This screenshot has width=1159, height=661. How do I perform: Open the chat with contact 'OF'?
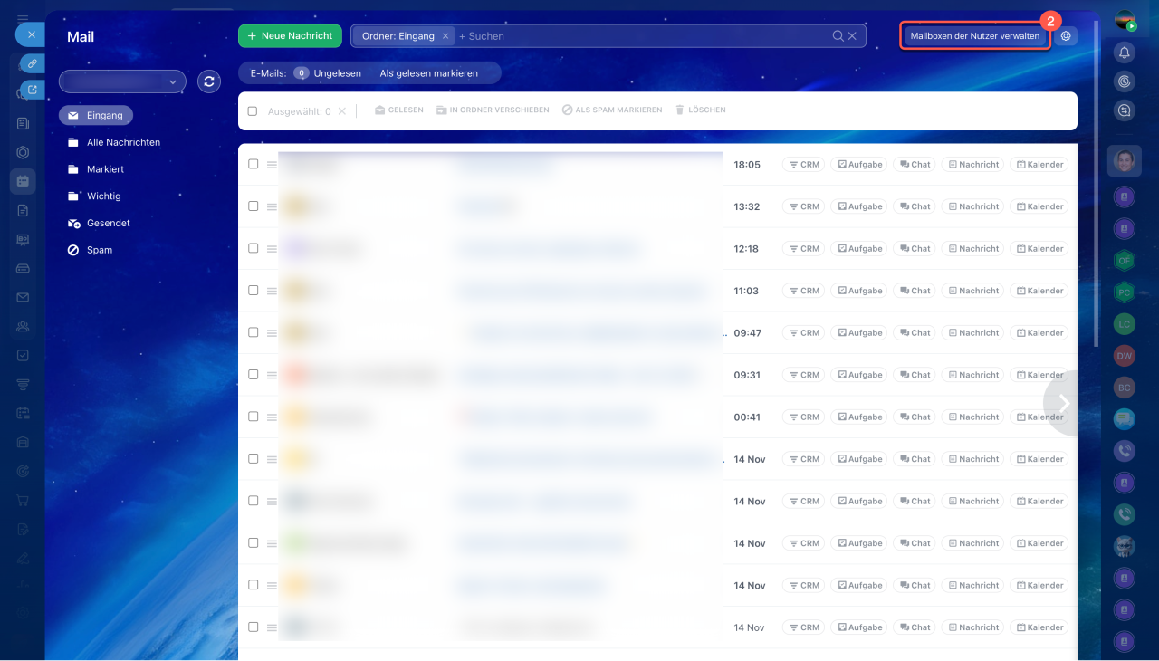click(x=1125, y=261)
